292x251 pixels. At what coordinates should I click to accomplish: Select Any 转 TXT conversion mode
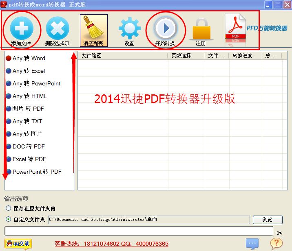point(24,121)
